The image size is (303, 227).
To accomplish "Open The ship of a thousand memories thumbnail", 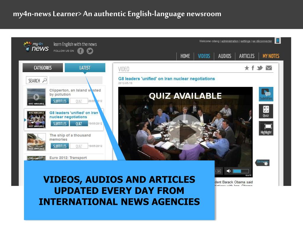I will point(36,142).
